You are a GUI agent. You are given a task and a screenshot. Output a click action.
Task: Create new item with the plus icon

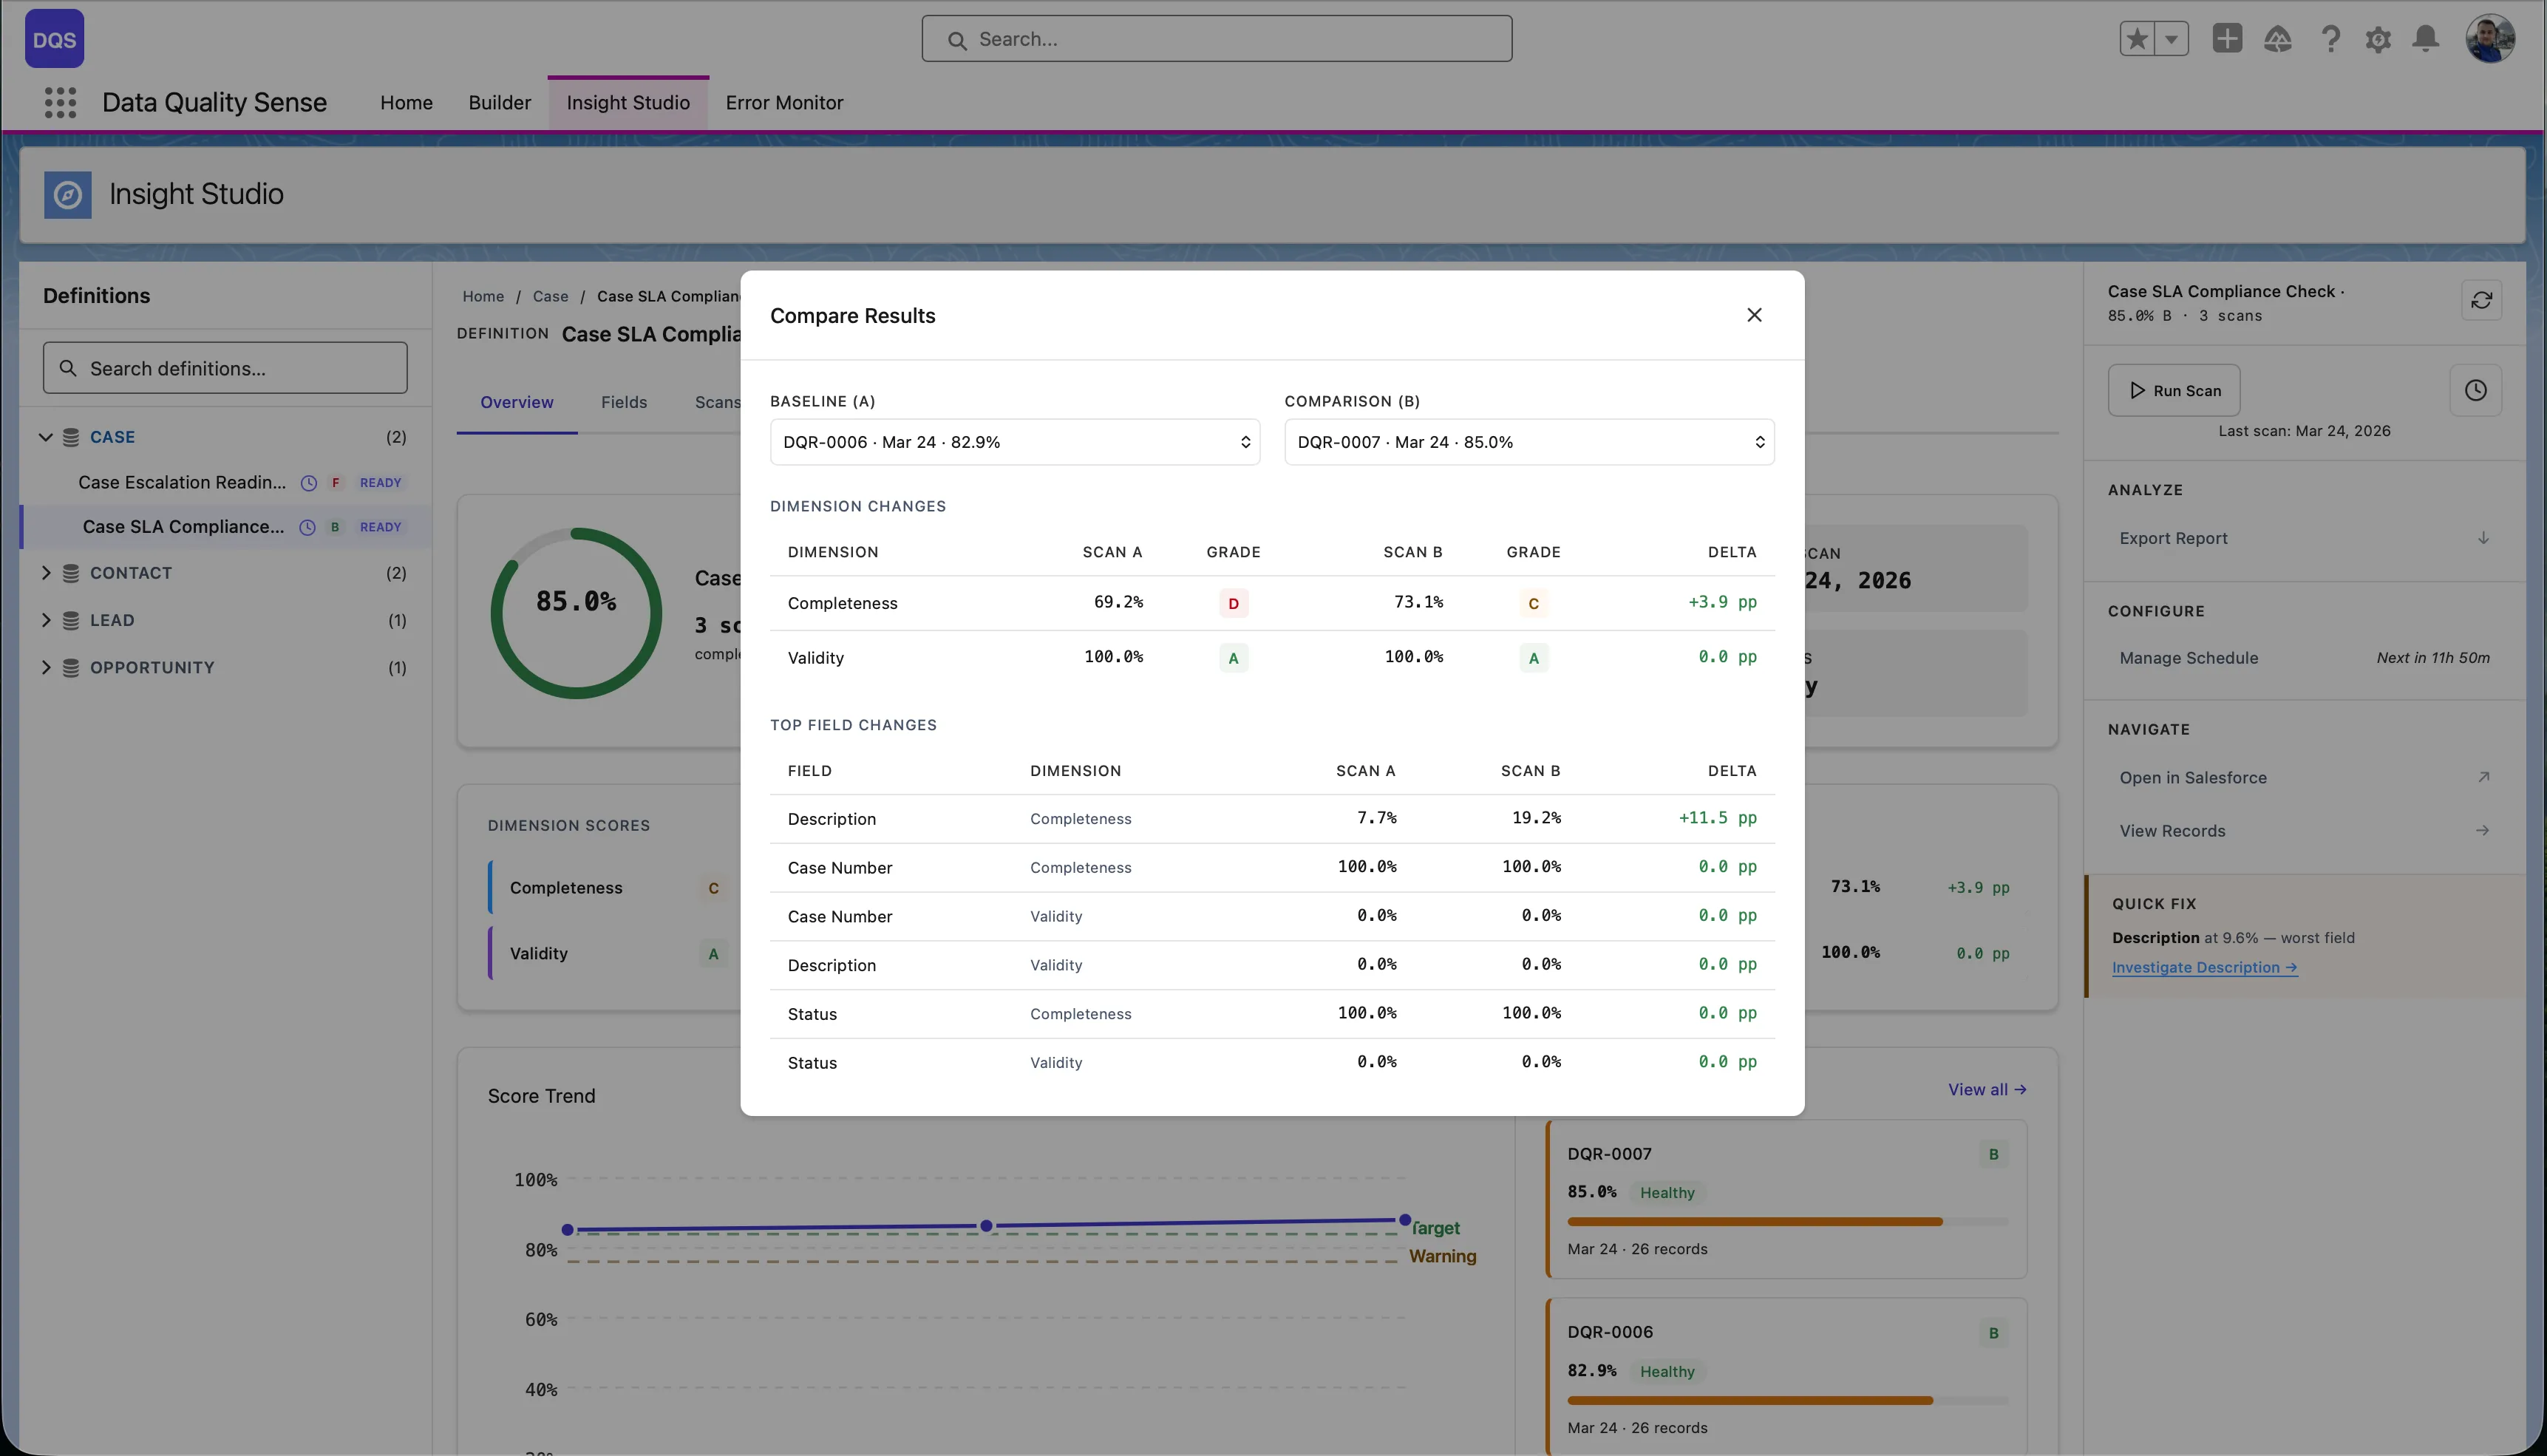pyautogui.click(x=2227, y=38)
